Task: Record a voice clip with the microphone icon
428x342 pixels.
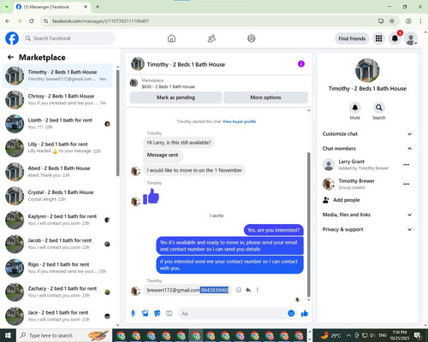Action: 133,314
